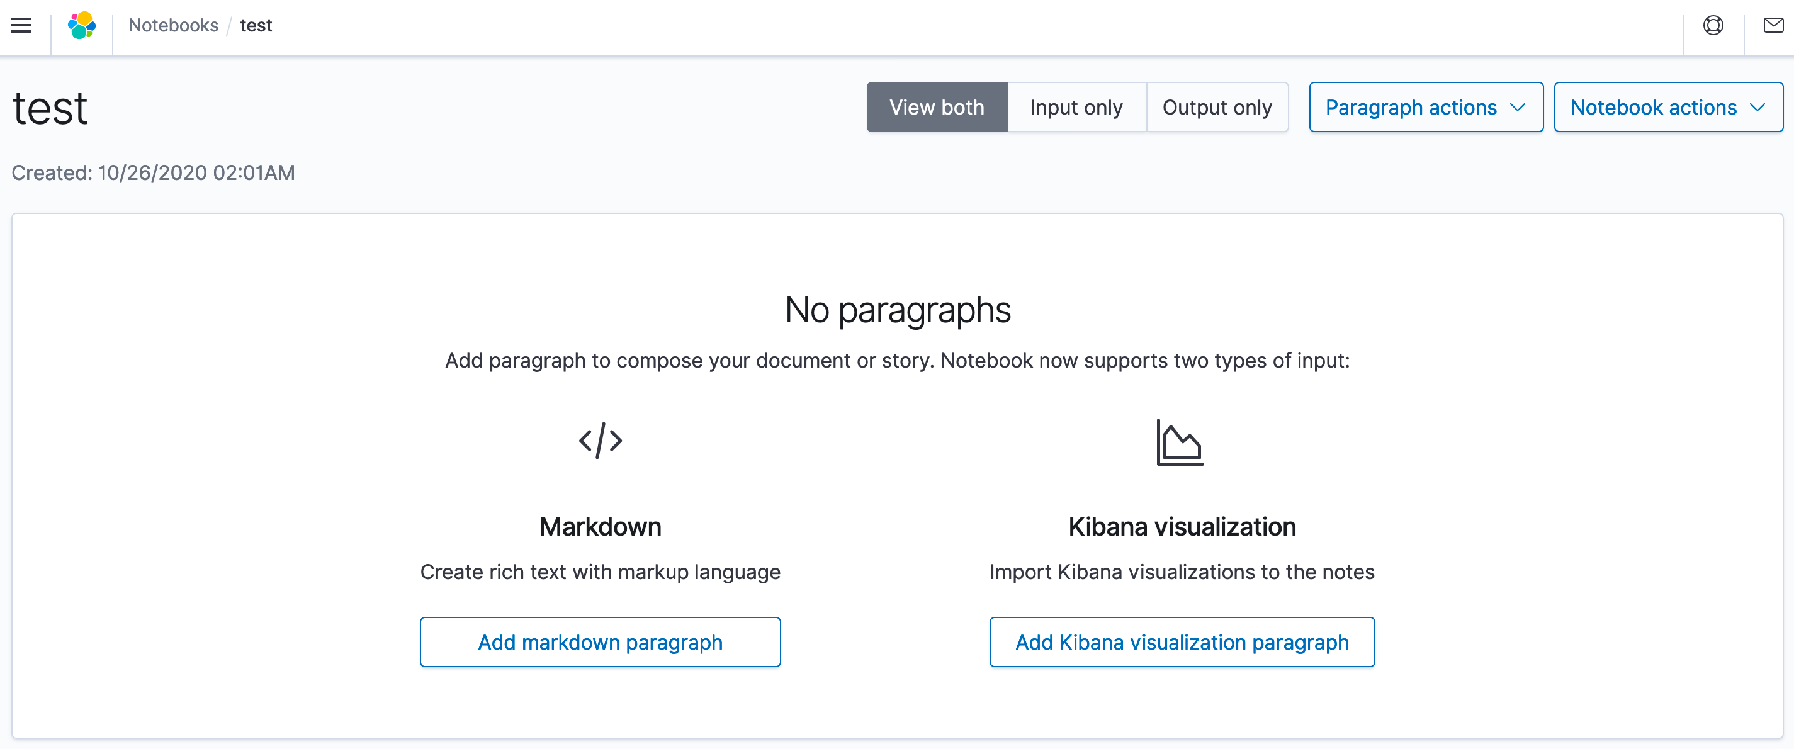Open the mail newsfeed icon

click(1773, 26)
